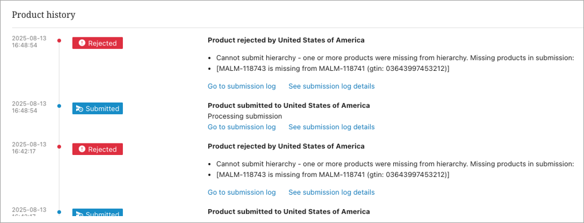Open See submission log details for 16:42:17 rejection

[x=331, y=192]
